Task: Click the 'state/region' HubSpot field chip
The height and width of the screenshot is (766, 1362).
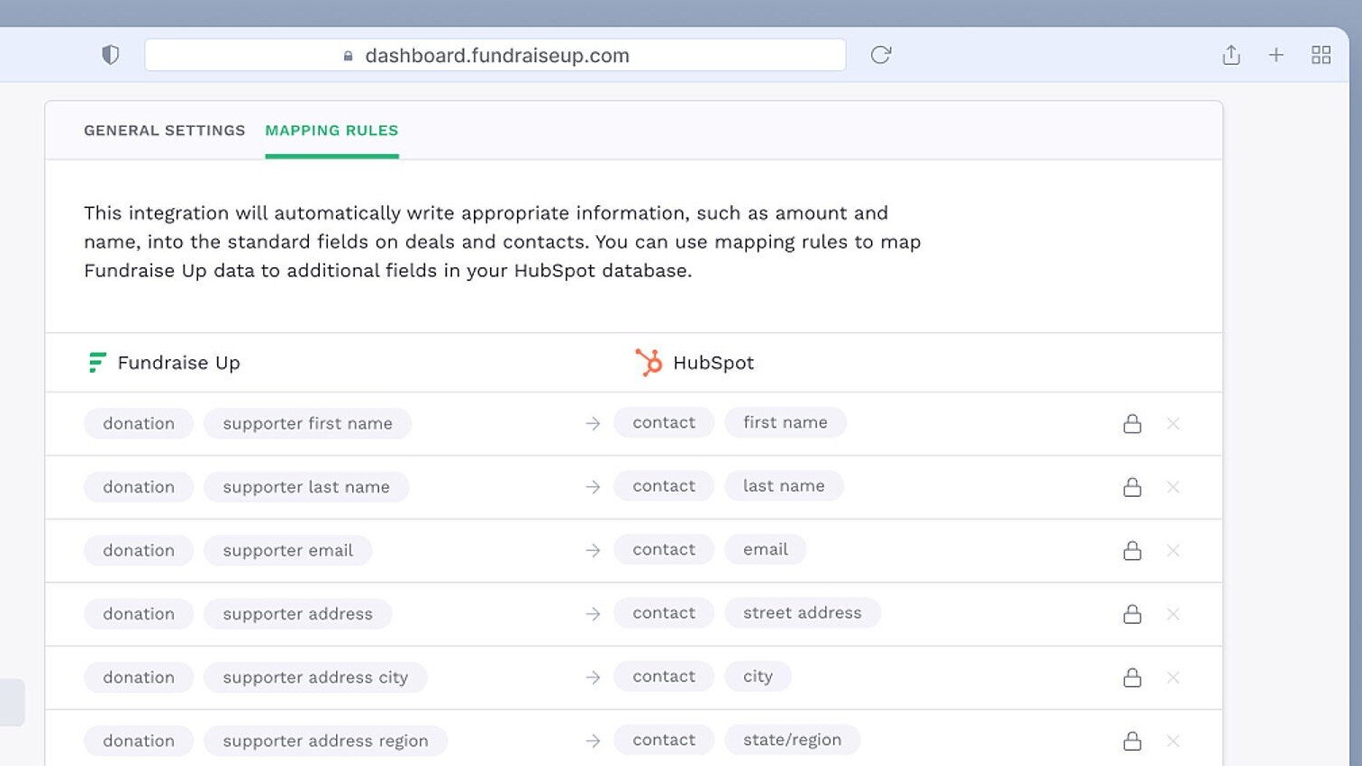Action: point(792,740)
